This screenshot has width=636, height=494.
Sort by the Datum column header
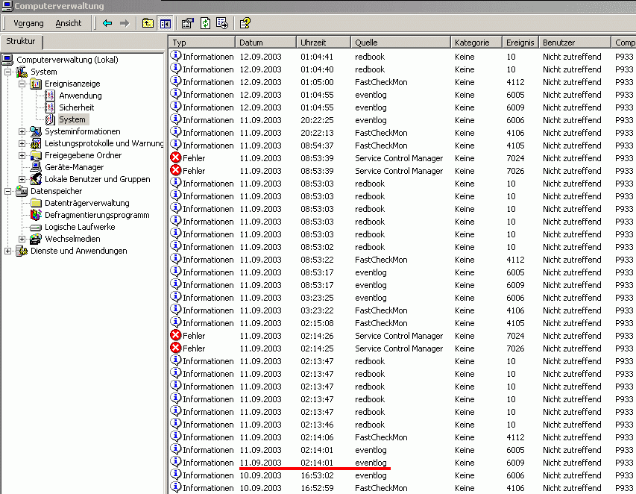pos(265,43)
